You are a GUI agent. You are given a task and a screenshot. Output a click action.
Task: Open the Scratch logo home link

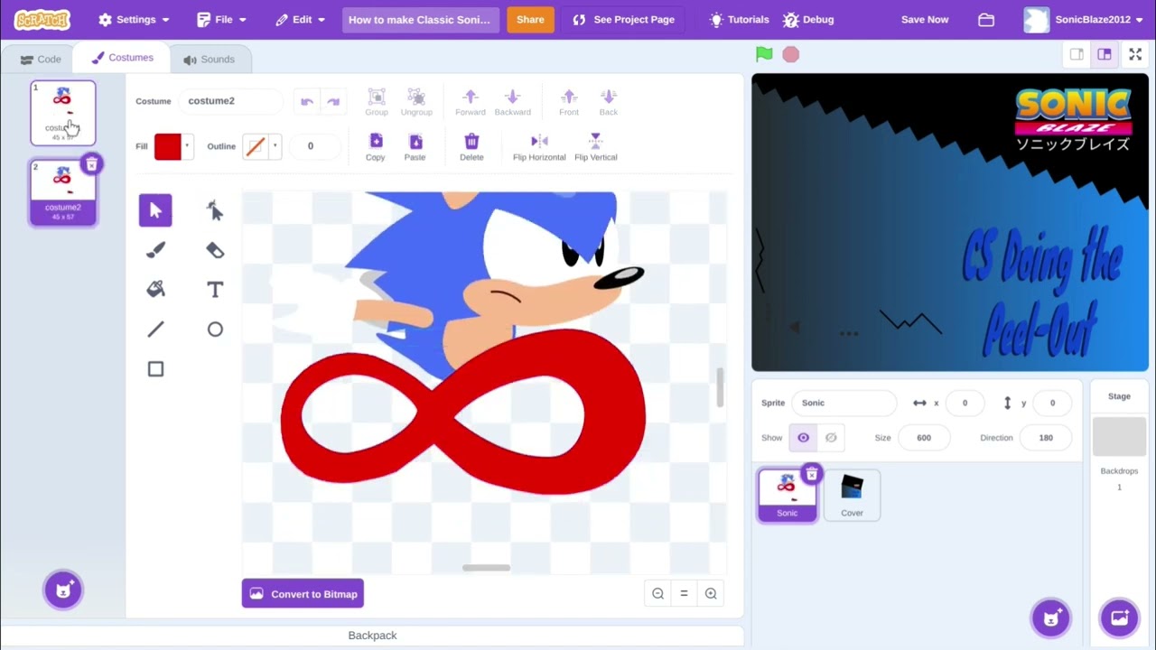coord(42,19)
